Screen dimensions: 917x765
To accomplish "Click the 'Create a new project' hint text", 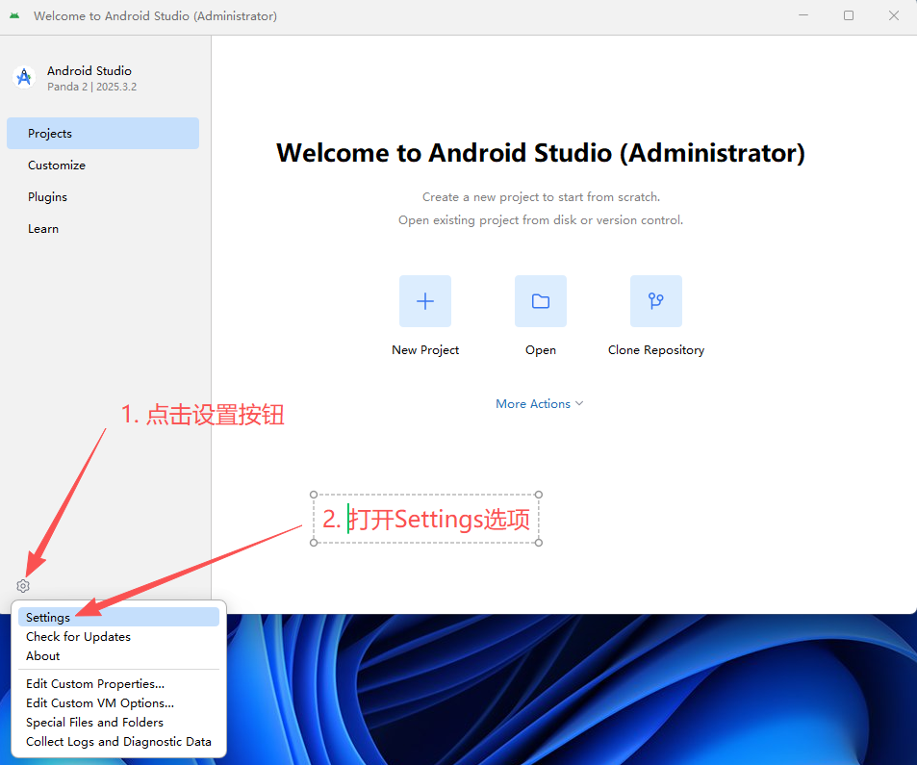I will click(541, 197).
